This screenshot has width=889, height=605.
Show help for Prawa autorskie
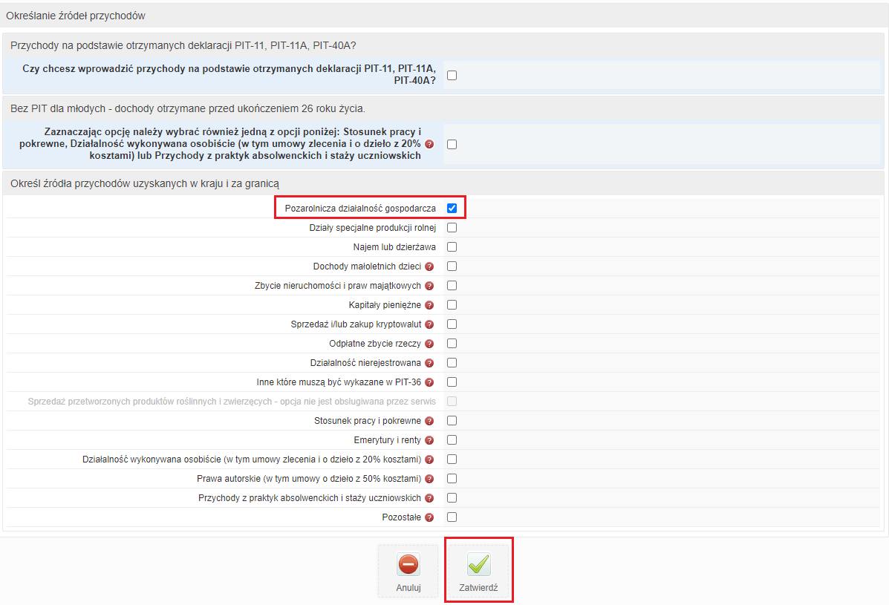tap(429, 478)
